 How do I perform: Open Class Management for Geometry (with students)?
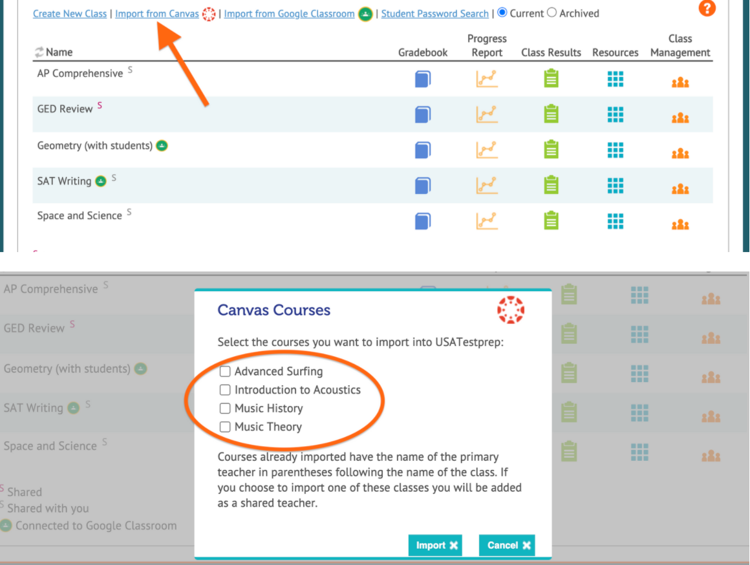click(680, 153)
